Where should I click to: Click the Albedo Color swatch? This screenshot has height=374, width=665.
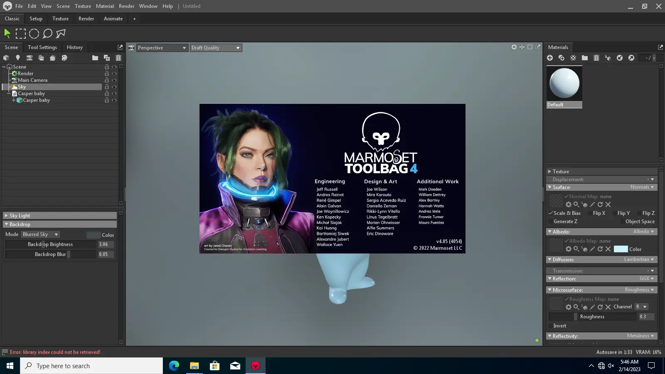pos(621,249)
